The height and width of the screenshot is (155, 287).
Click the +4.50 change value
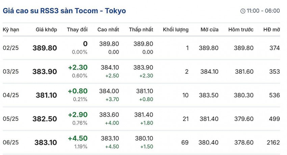pos(78,138)
